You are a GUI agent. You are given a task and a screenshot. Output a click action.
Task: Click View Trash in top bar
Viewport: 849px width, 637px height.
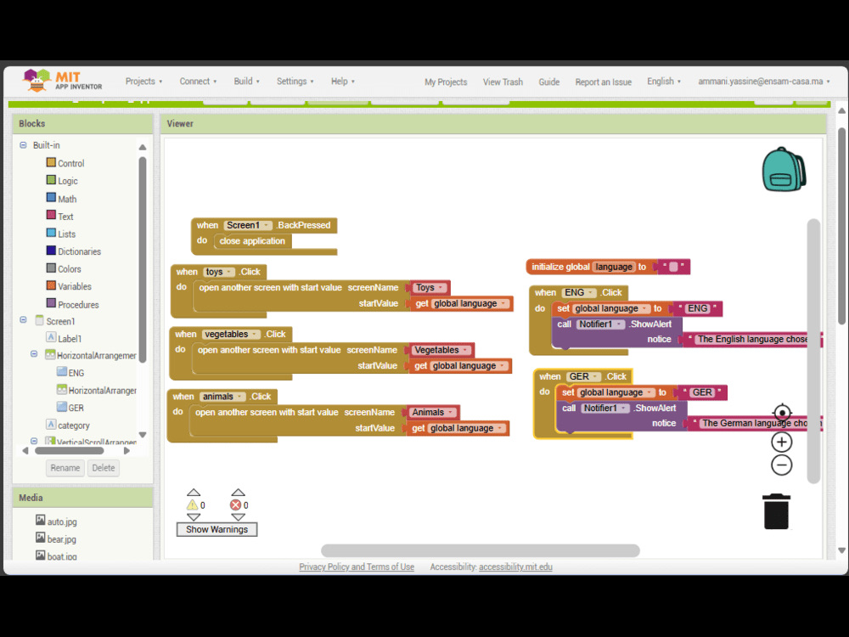[x=503, y=82]
